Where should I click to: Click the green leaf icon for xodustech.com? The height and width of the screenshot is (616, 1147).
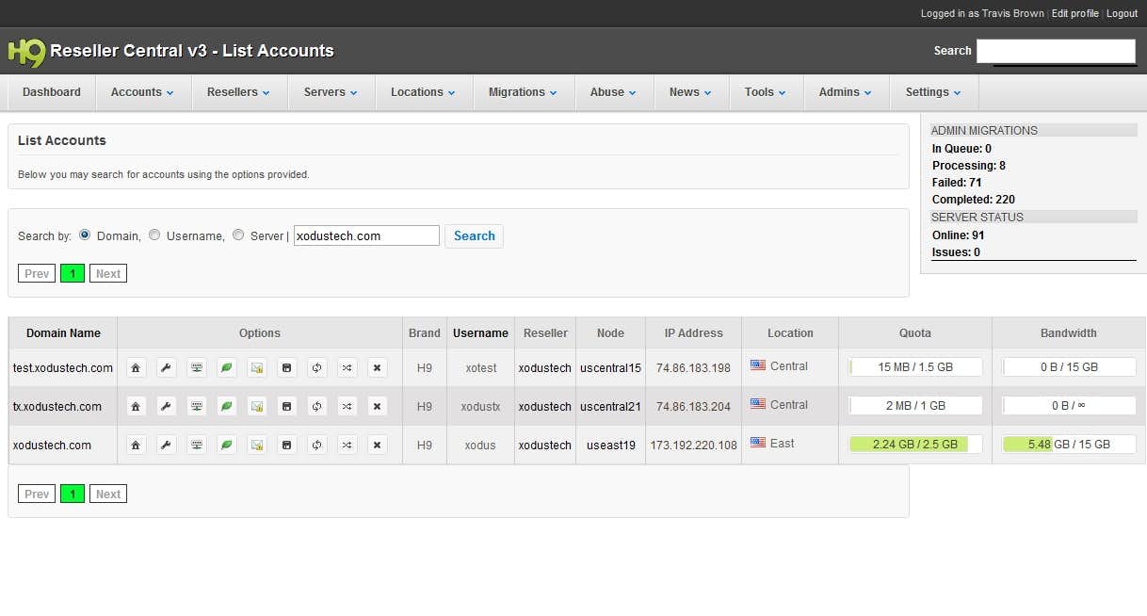226,445
